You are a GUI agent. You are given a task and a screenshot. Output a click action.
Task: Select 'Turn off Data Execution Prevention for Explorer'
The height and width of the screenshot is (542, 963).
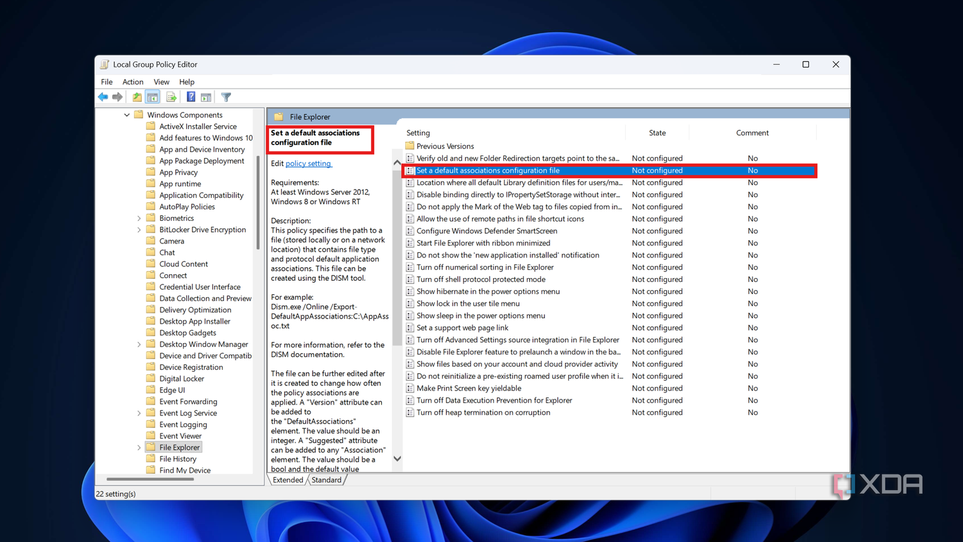pos(494,400)
